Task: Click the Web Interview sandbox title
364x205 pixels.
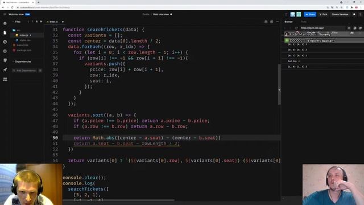Action: [x=160, y=14]
